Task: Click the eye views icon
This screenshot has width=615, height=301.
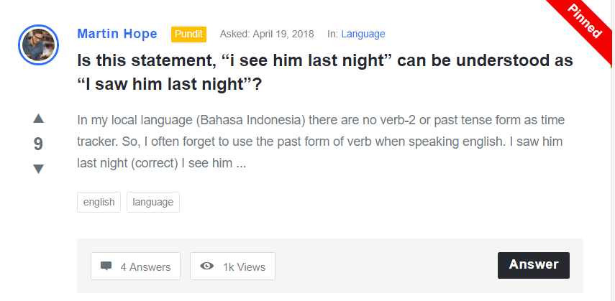Action: pyautogui.click(x=207, y=267)
